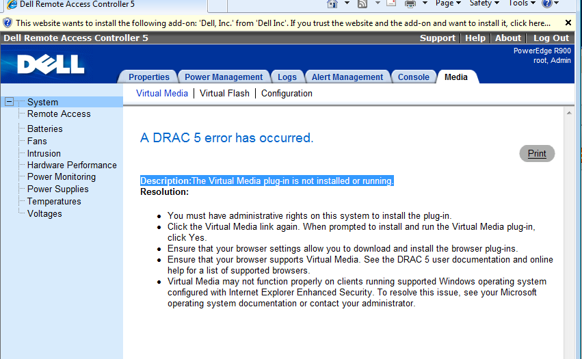Screen dimensions: 582x359
Task: Open the Support link
Action: coord(437,38)
